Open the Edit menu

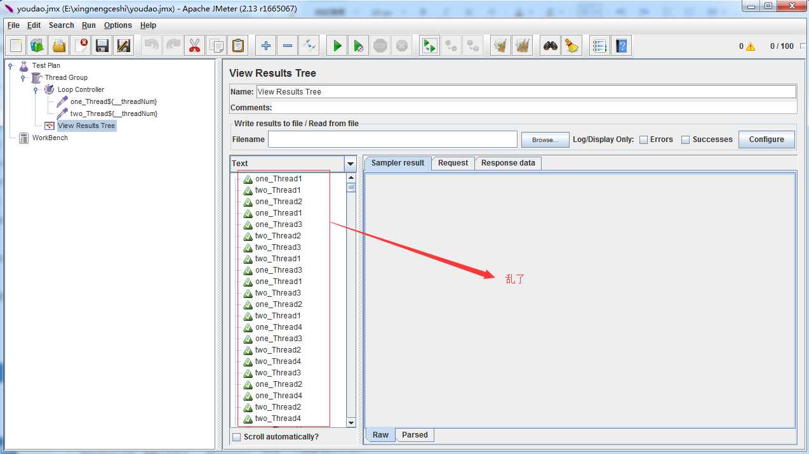click(x=34, y=25)
